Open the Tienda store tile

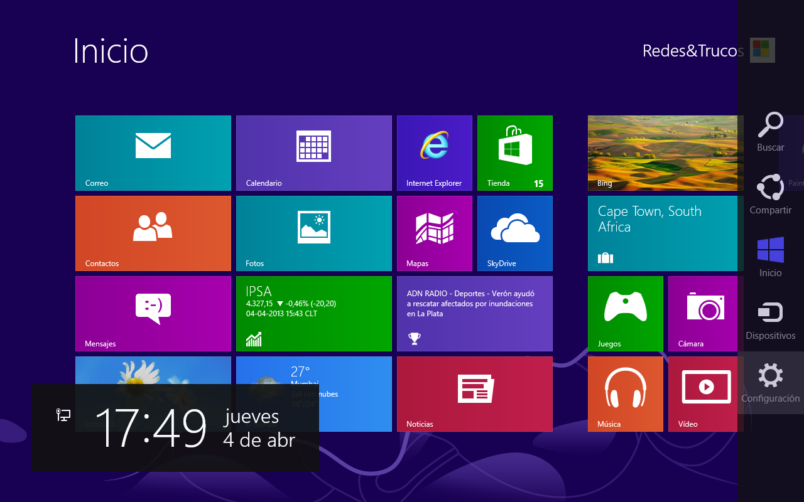coord(515,153)
